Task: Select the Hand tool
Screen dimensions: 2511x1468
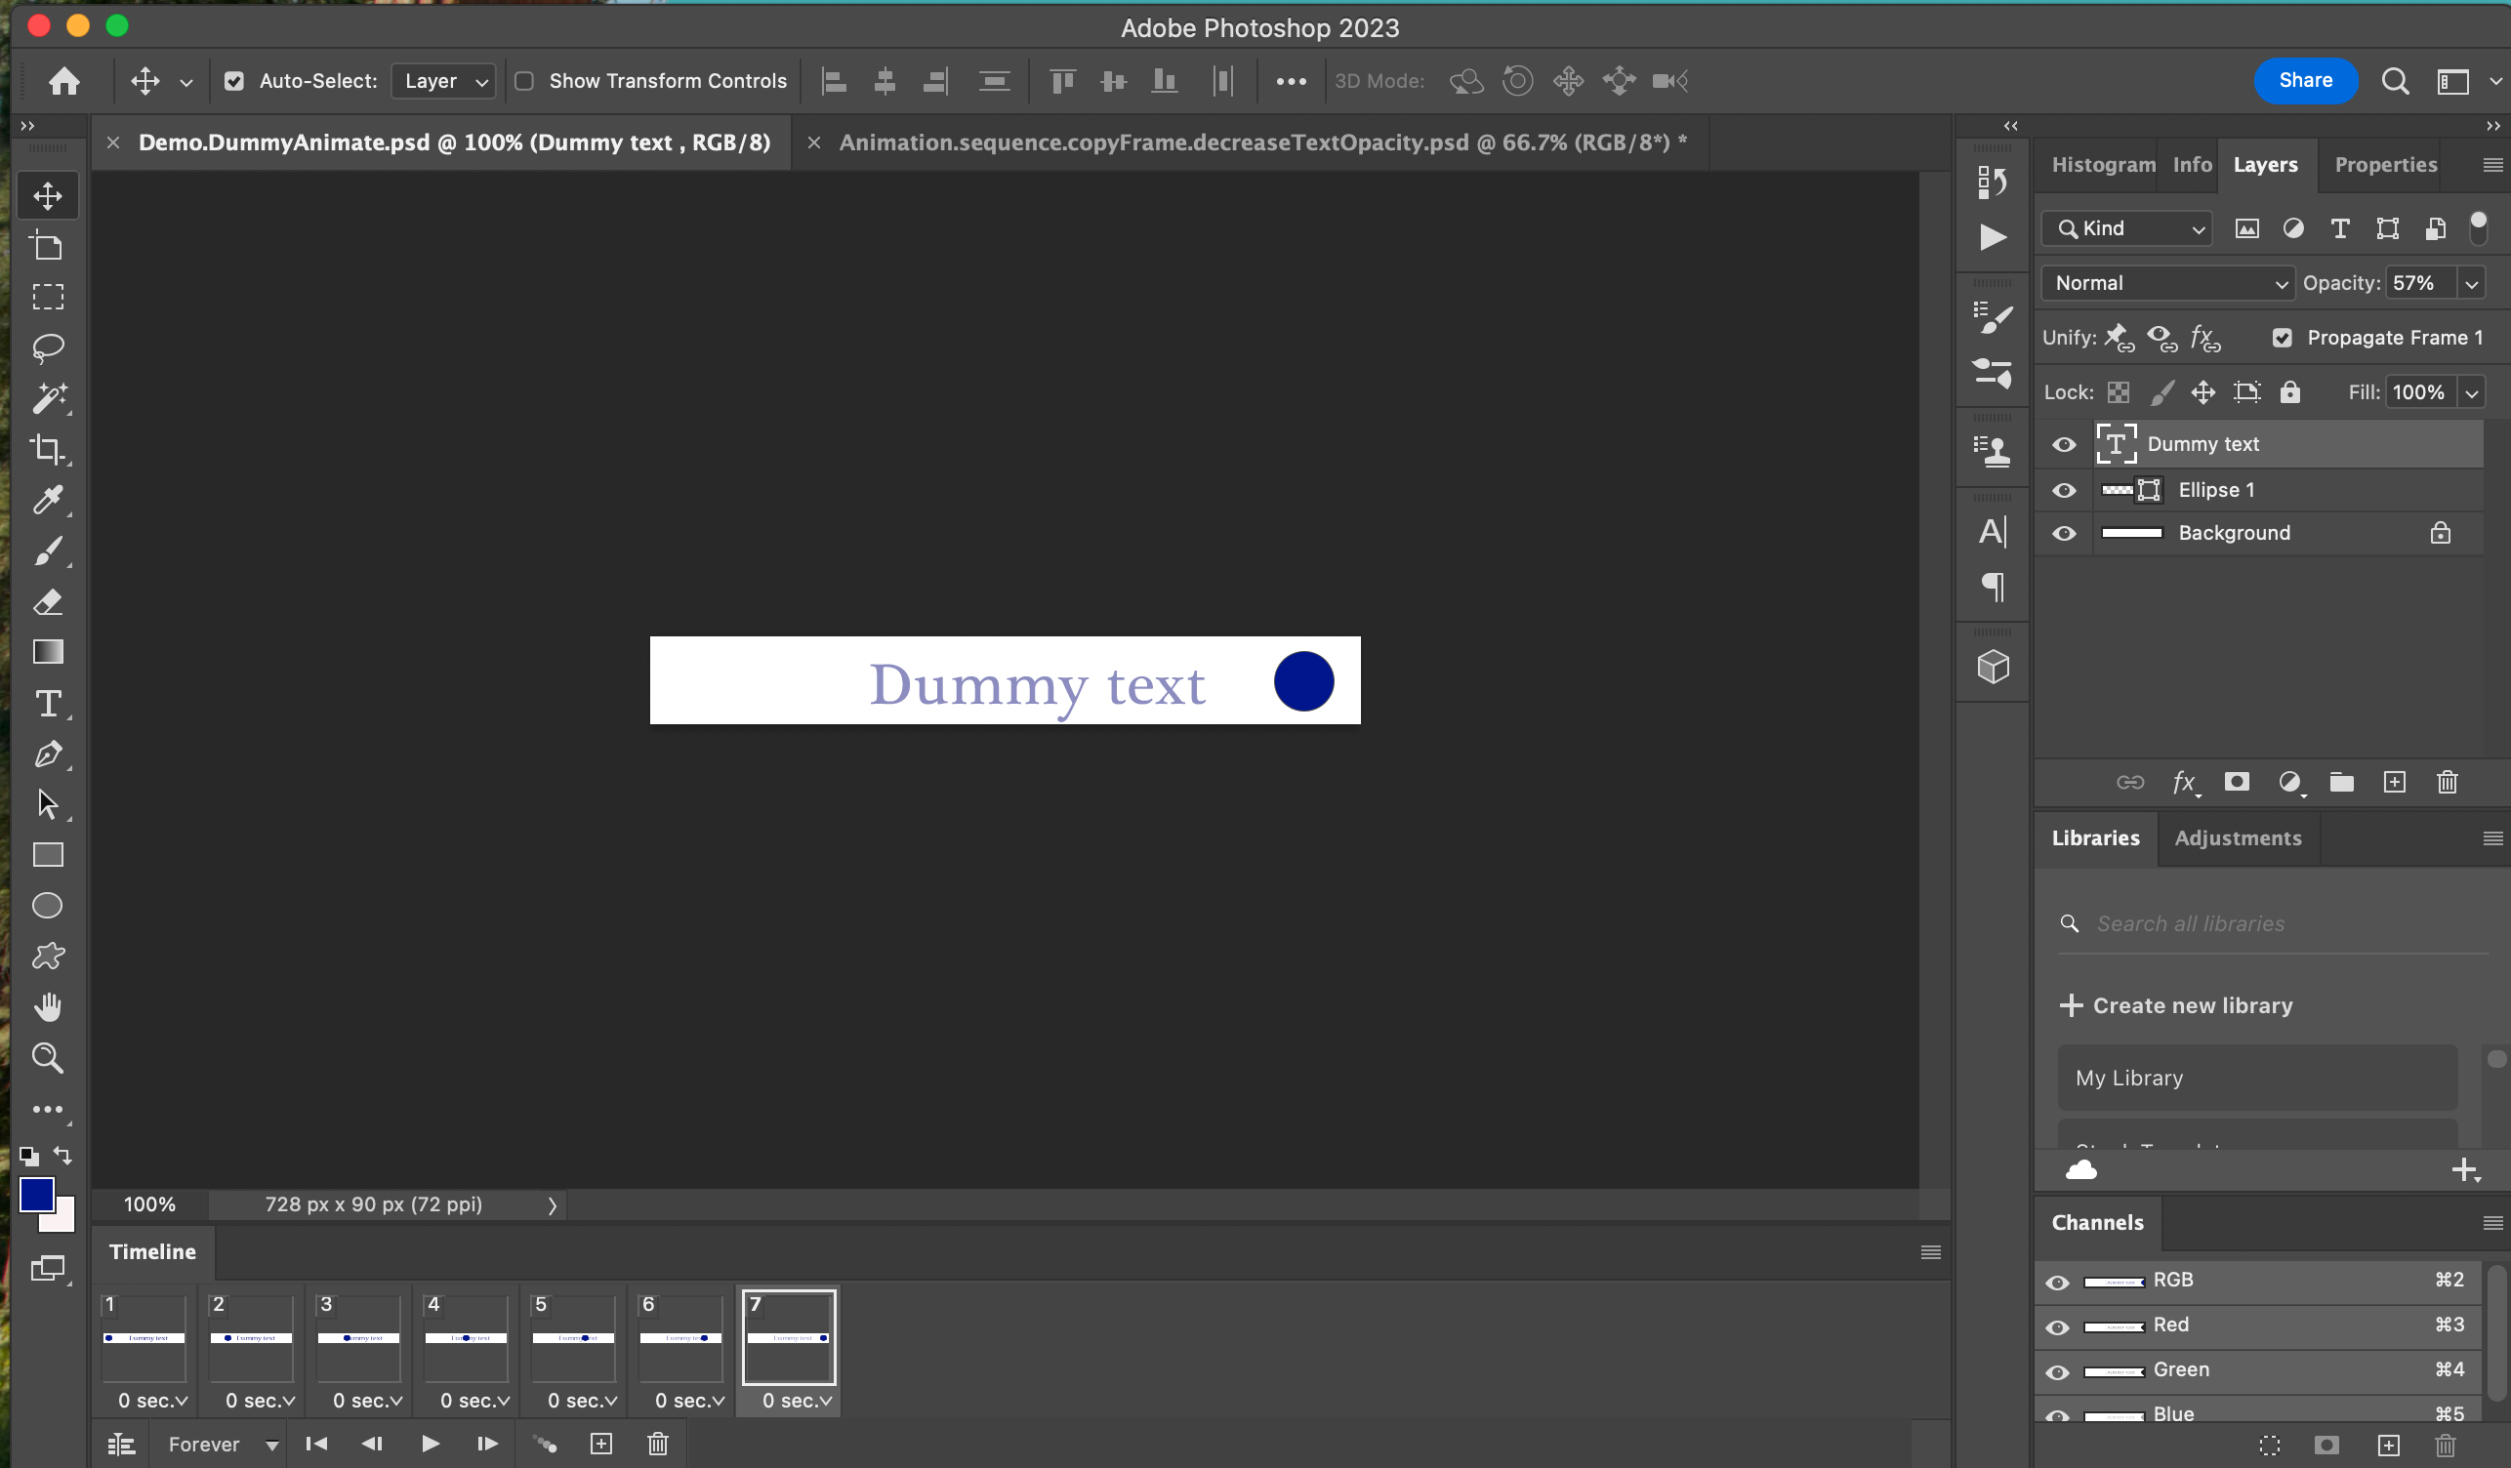Action: [x=48, y=1007]
